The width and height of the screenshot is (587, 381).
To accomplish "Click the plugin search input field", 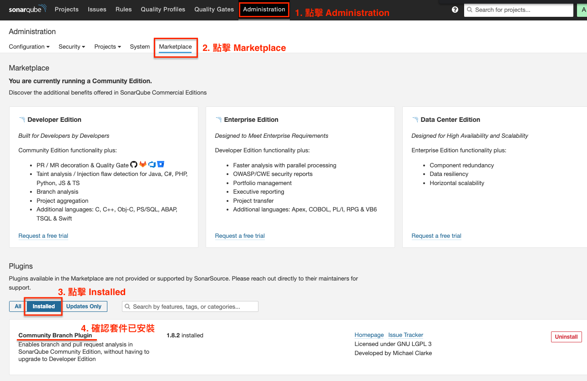I will point(191,306).
